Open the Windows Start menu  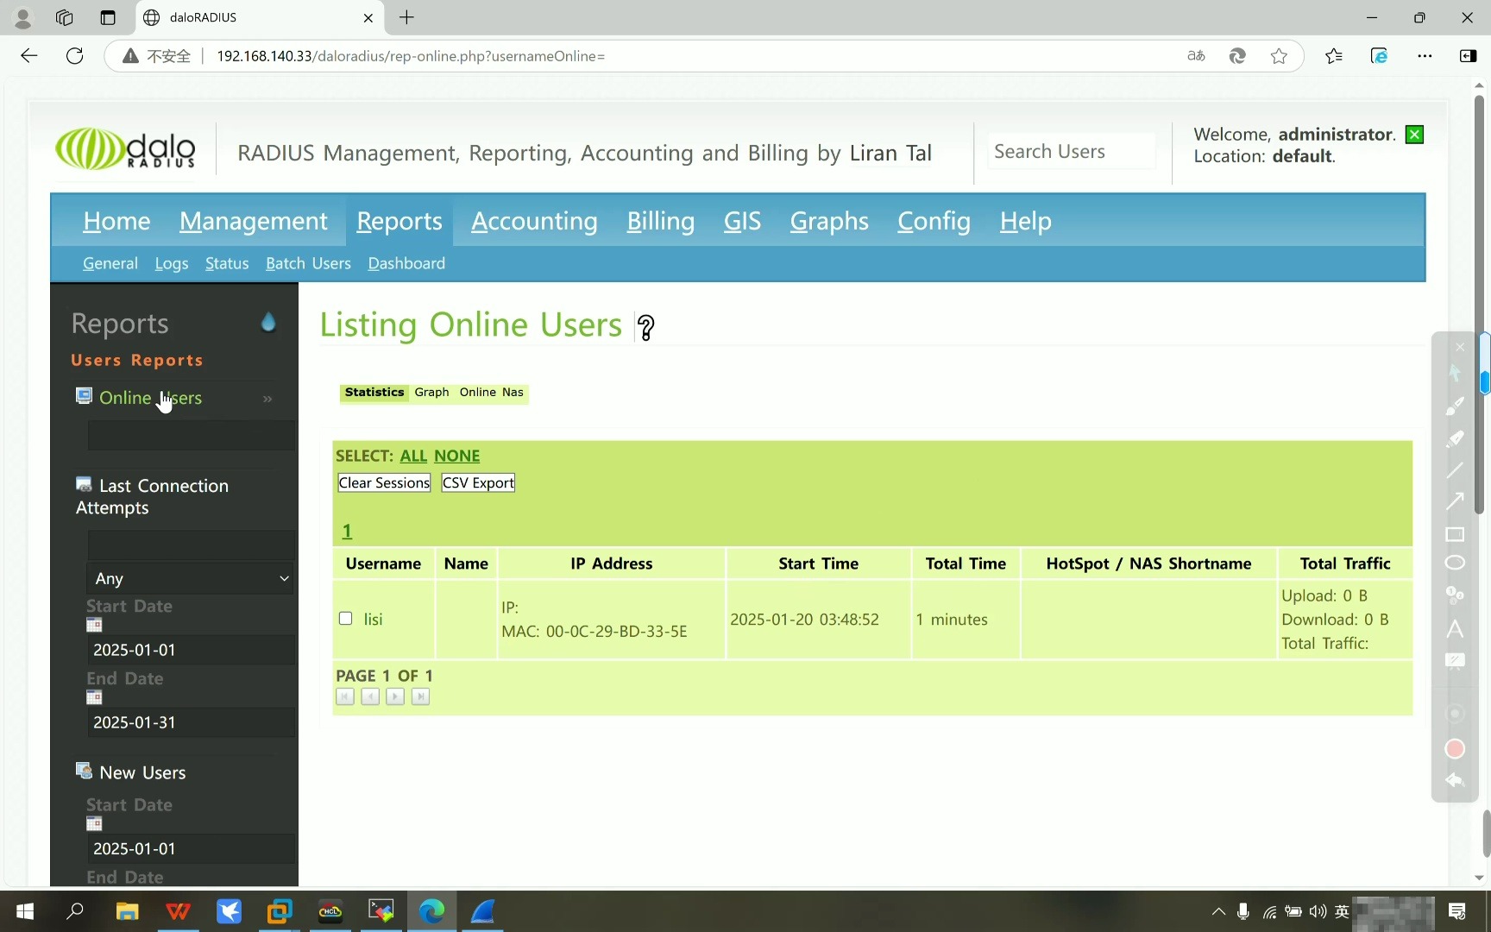25,911
